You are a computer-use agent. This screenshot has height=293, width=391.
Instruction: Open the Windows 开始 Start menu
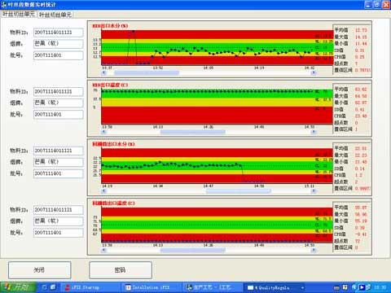18,287
